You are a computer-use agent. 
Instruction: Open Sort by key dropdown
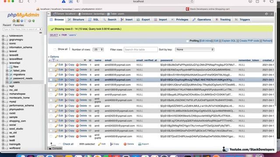(194, 49)
